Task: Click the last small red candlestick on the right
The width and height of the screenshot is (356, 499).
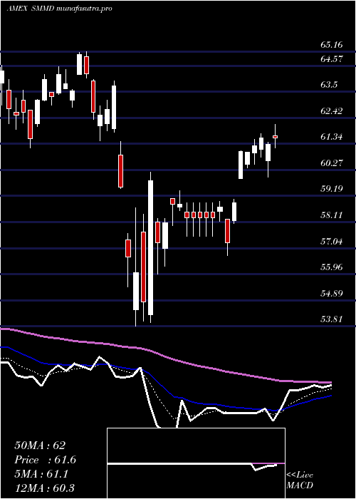Action: click(276, 137)
